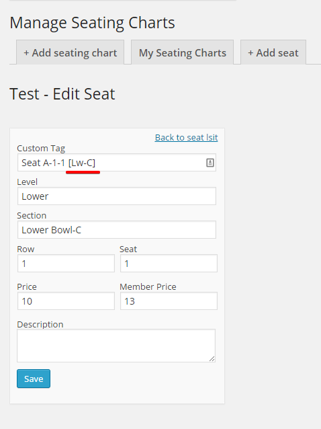Focus the Price field showing 10
321x429 pixels.
[x=66, y=301]
